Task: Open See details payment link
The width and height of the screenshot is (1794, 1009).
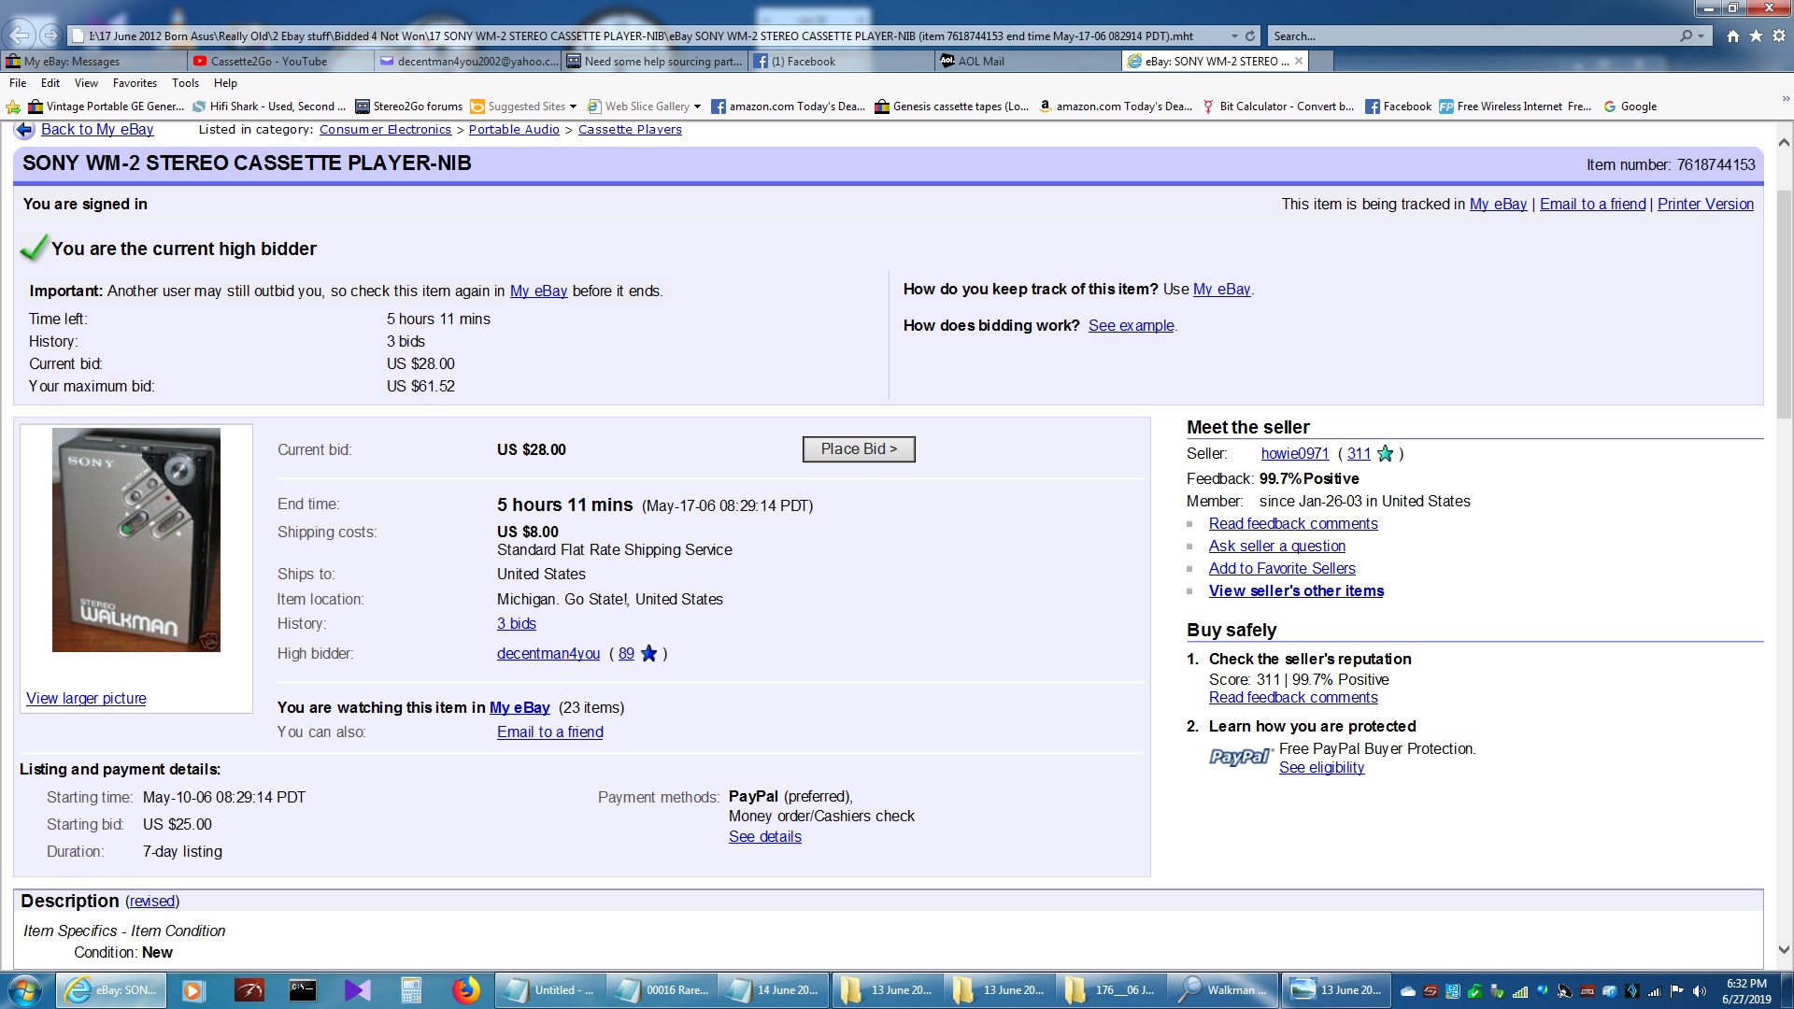Action: pos(764,836)
